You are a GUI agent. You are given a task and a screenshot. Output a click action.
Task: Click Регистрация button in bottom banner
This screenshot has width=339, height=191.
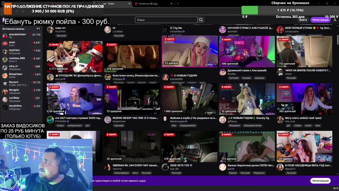pos(320,181)
